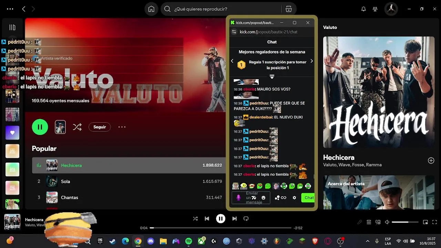Open connect to a device

[x=378, y=222]
